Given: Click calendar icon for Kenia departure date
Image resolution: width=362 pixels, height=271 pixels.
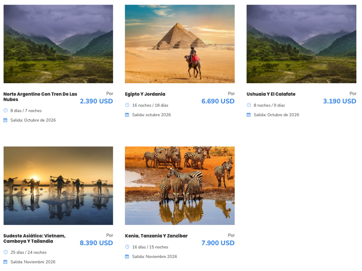Looking at the screenshot, I should 127,256.
